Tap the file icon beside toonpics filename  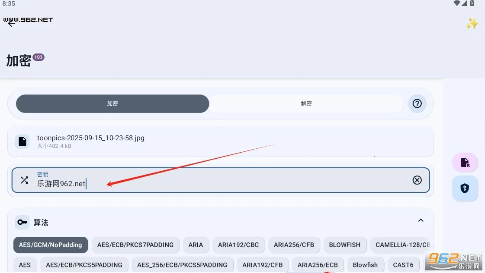click(22, 141)
